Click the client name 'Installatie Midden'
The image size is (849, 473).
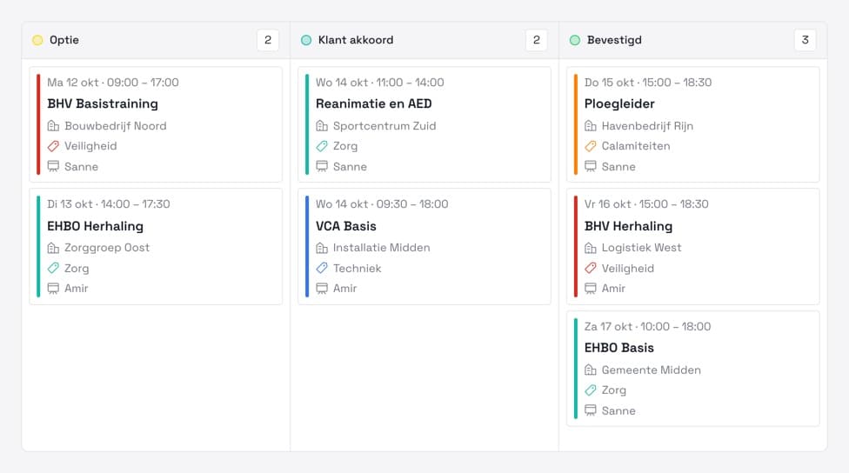tap(381, 248)
